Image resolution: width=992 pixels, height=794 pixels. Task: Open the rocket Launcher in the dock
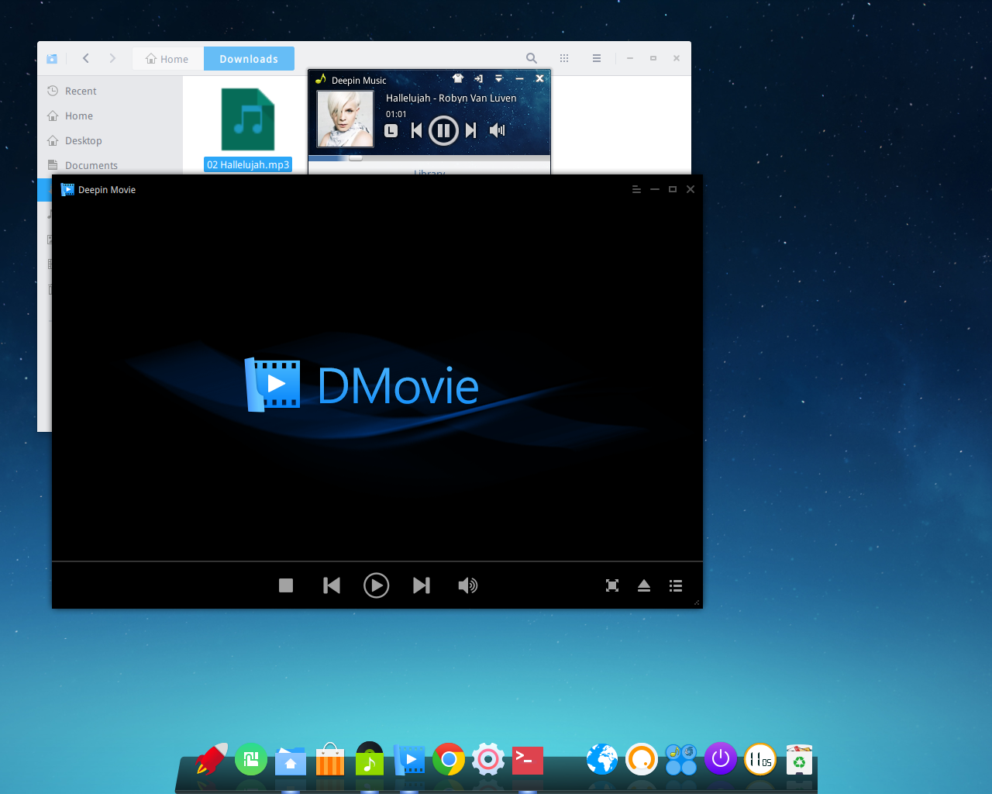211,759
